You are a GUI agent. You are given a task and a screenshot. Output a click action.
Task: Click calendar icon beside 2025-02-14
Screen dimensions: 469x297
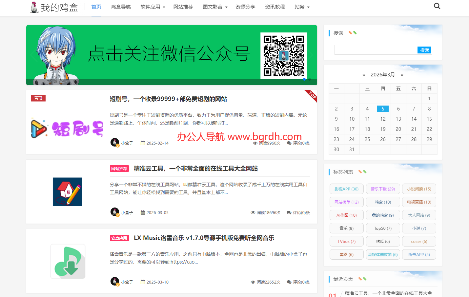click(143, 143)
